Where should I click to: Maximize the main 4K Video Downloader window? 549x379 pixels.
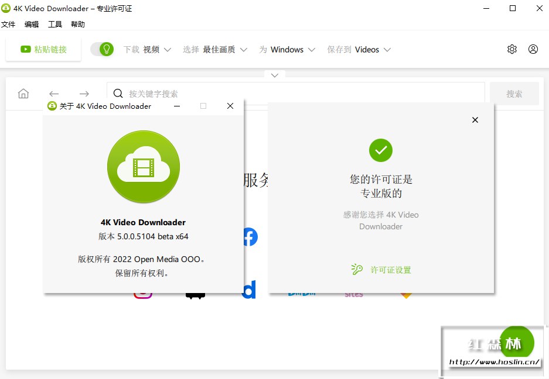pyautogui.click(x=513, y=8)
